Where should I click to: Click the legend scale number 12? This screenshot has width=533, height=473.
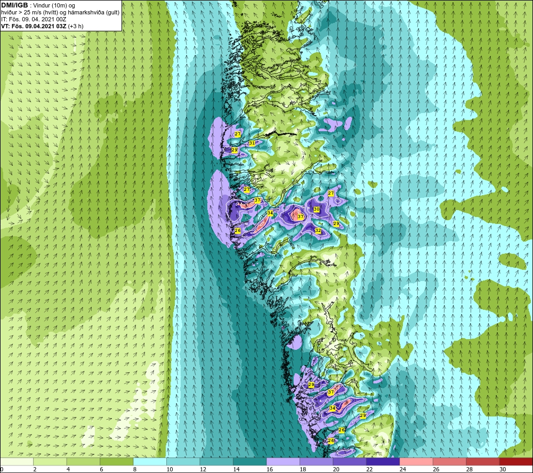pyautogui.click(x=203, y=470)
